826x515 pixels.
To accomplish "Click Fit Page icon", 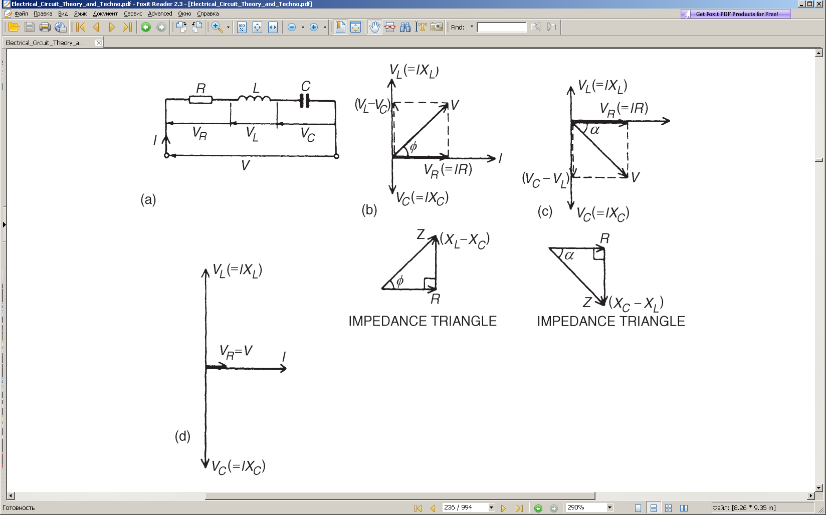I will pos(257,27).
